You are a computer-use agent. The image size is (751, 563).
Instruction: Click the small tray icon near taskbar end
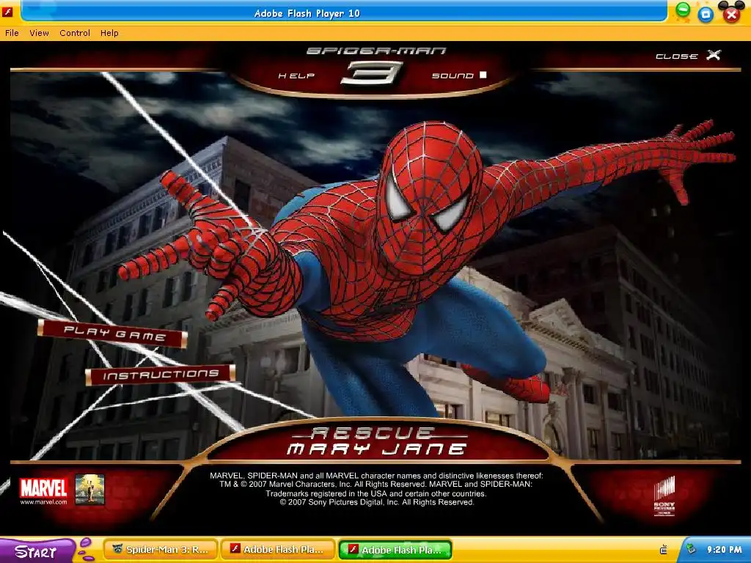click(x=664, y=550)
